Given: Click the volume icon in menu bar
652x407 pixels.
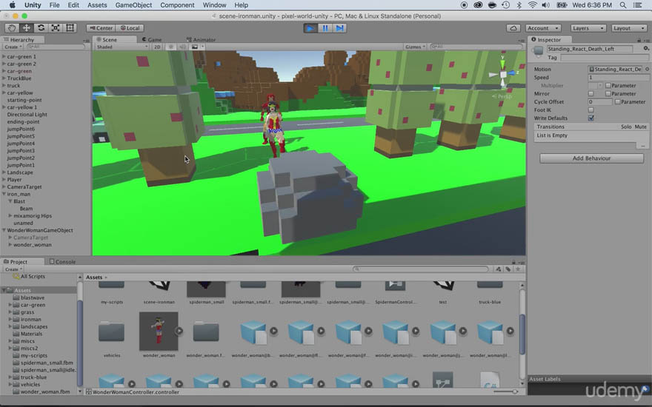Looking at the screenshot, I should coord(545,5).
